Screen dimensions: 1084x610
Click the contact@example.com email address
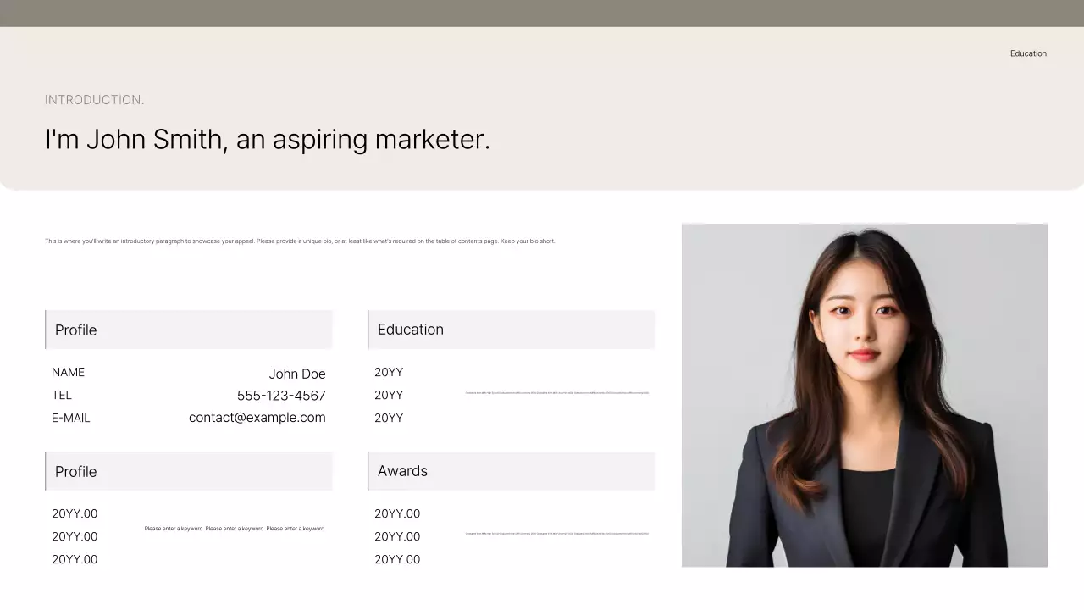[x=257, y=417]
